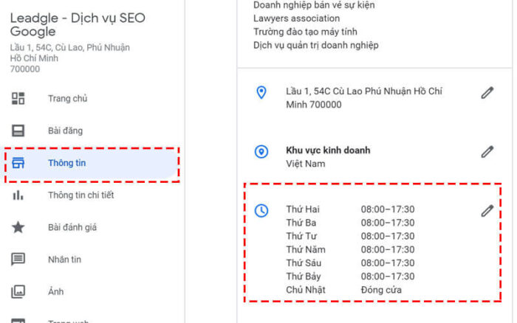The image size is (517, 323).
Task: Click category Dịch vụ quản trị doanh nghiệp
Action: pos(316,45)
